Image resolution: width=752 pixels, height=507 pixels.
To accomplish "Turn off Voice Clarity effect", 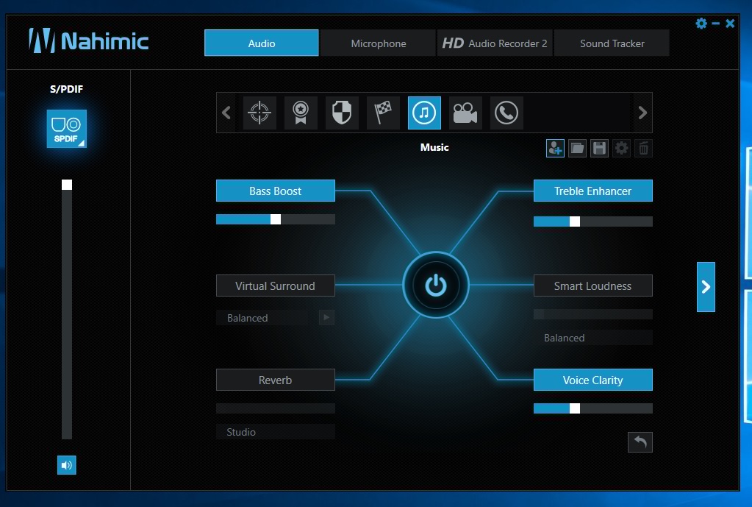I will click(x=592, y=380).
